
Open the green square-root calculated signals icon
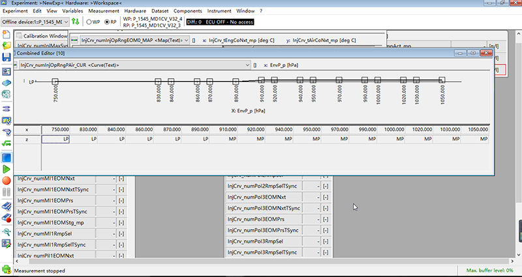click(x=7, y=143)
